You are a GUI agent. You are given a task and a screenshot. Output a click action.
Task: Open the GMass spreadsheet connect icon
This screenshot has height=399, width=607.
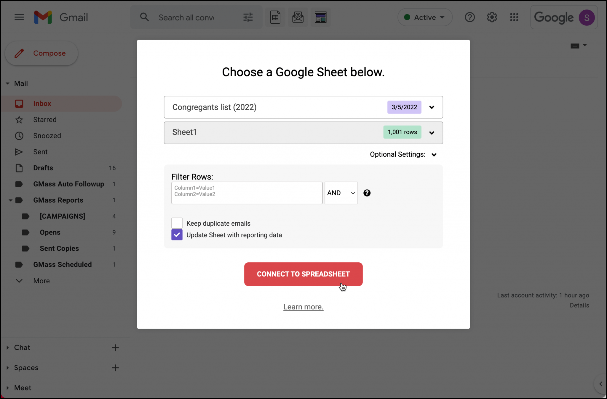point(275,17)
